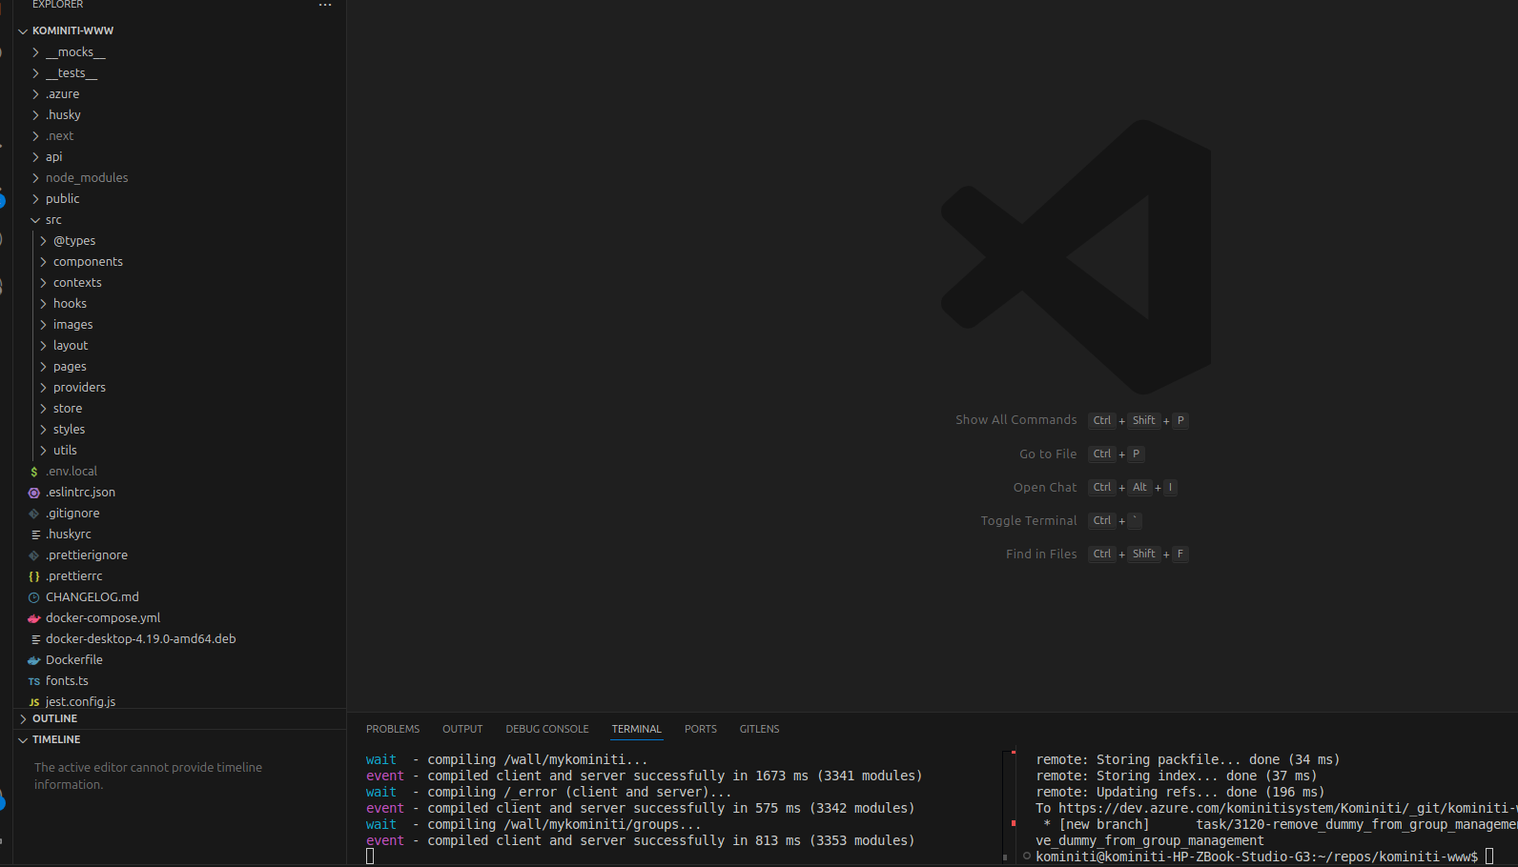Viewport: 1518px width, 867px height.
Task: Click the .eslintrc.json file icon
Action: pyautogui.click(x=34, y=493)
